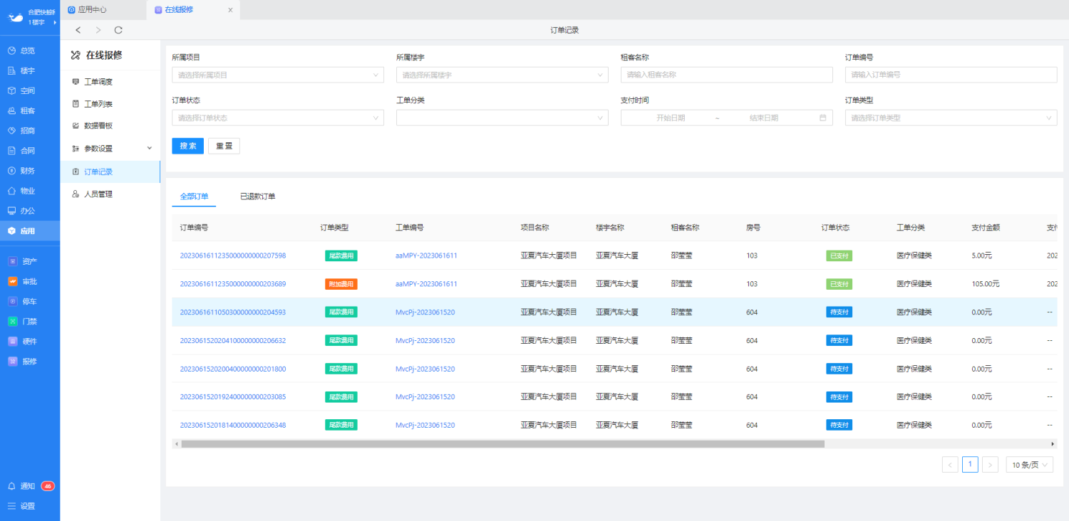Expand the 参数设置 menu chevron
Viewport: 1069px width, 521px height.
point(150,148)
